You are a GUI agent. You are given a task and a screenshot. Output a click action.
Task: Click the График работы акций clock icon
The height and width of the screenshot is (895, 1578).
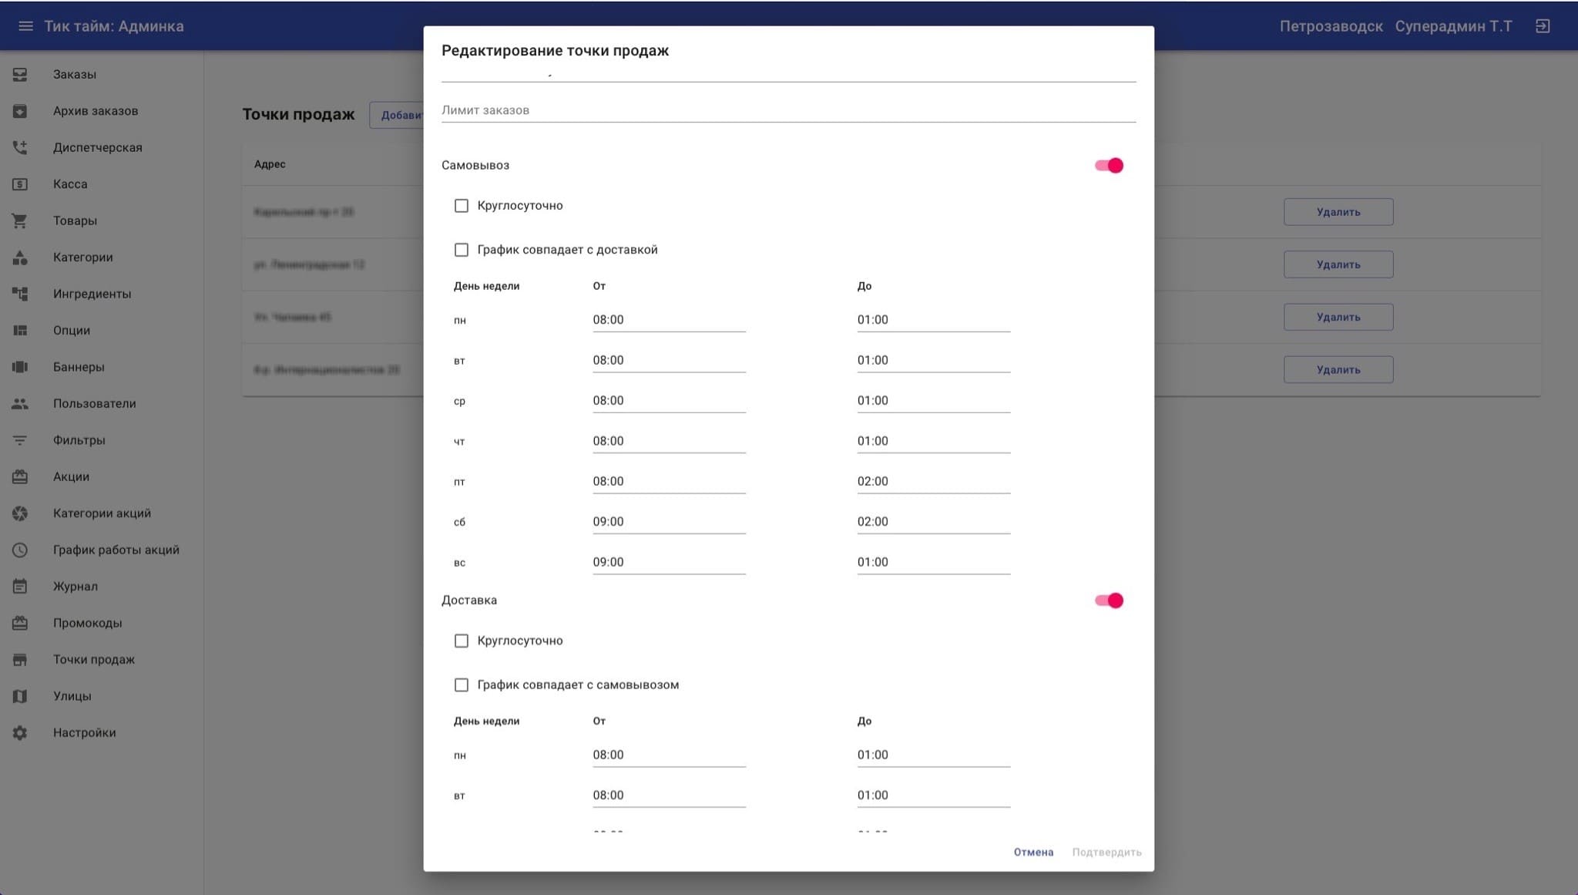pyautogui.click(x=20, y=550)
